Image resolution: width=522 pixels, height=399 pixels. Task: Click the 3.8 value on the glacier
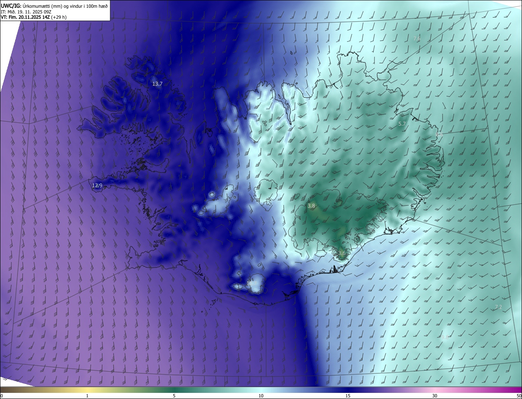click(x=311, y=206)
